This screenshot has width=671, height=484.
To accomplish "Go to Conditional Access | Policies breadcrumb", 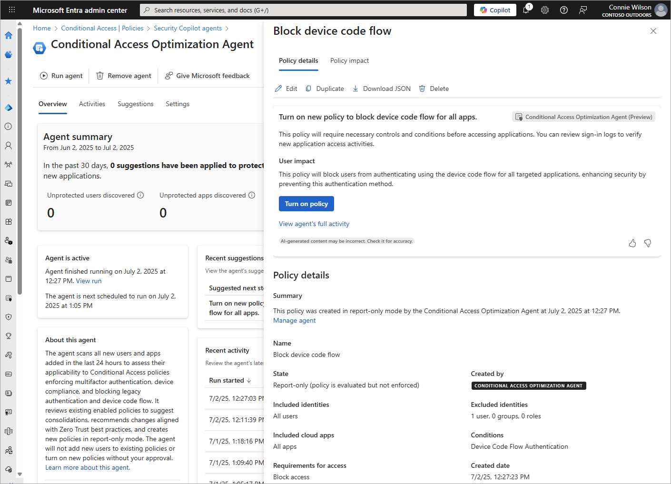I will (102, 29).
